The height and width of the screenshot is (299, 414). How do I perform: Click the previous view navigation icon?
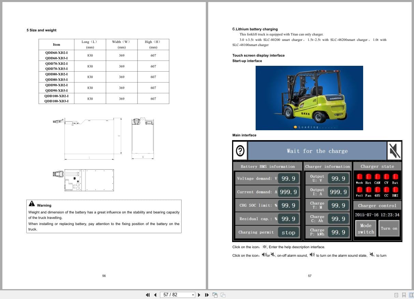[x=215, y=295]
